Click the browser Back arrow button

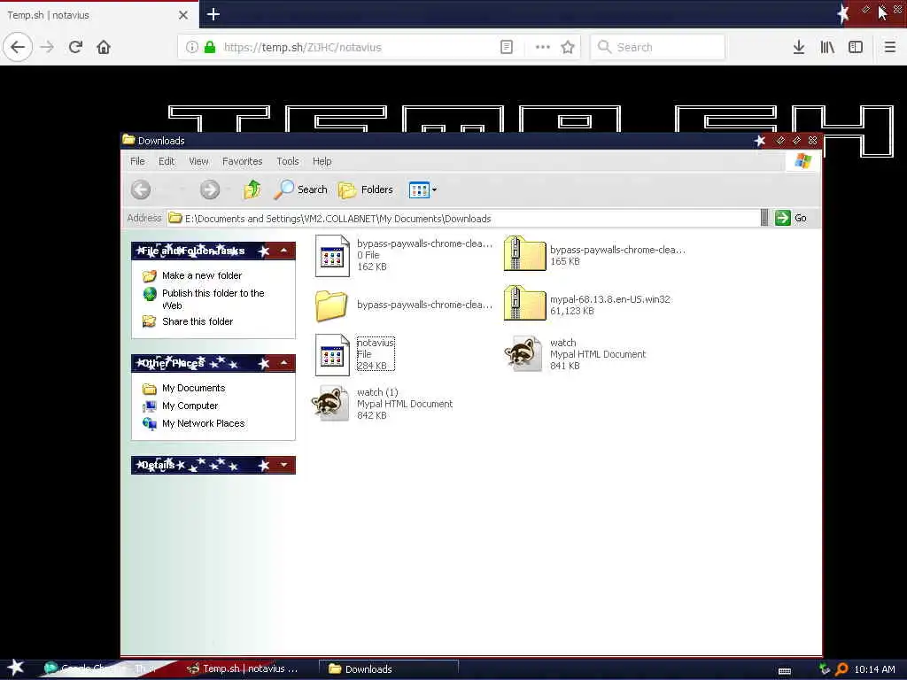[18, 47]
